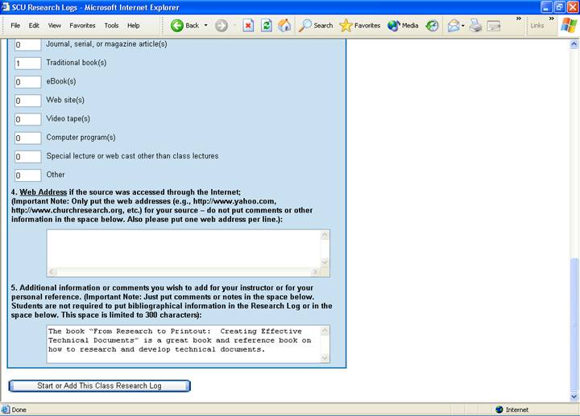
Task: Click the Traditional book(s) count field
Action: tap(28, 63)
